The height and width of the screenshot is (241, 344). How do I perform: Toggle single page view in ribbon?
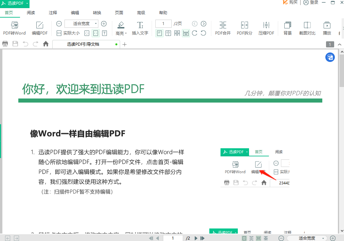(159, 33)
